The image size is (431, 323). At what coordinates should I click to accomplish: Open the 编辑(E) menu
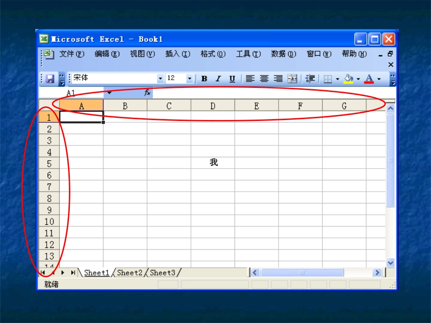[107, 54]
